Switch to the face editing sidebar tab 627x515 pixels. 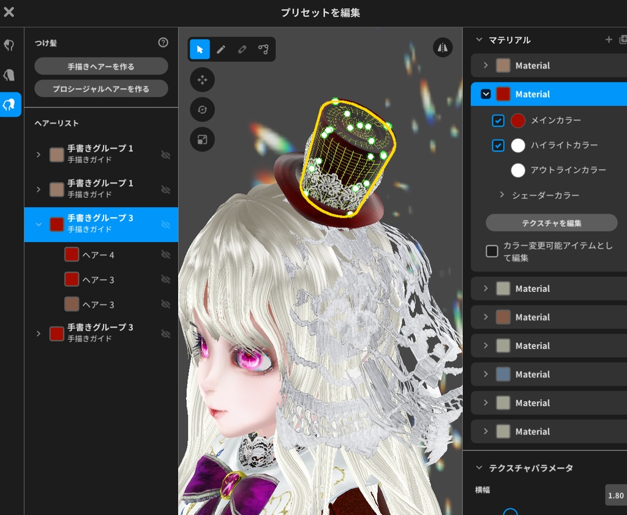(9, 75)
